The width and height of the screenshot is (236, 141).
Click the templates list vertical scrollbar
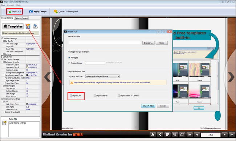click(217, 82)
